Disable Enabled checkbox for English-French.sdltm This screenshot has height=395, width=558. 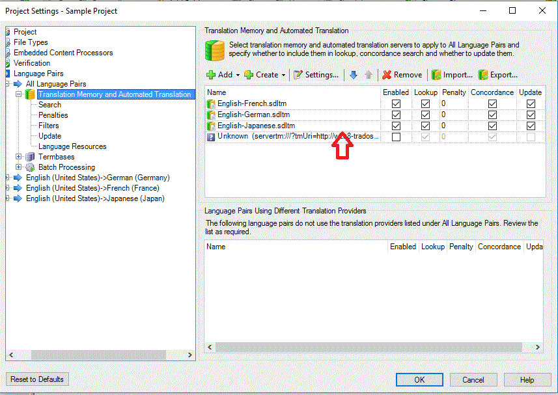[396, 104]
